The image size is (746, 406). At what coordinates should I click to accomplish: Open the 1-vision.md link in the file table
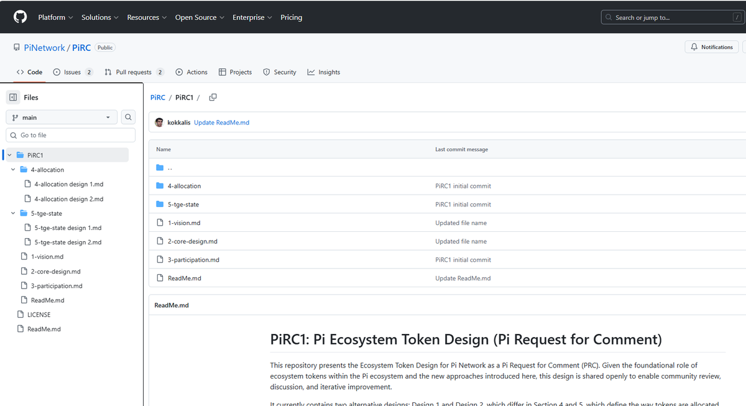[x=184, y=223]
